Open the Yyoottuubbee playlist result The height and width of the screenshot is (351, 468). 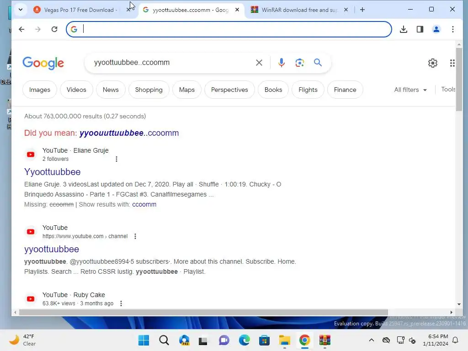52,172
